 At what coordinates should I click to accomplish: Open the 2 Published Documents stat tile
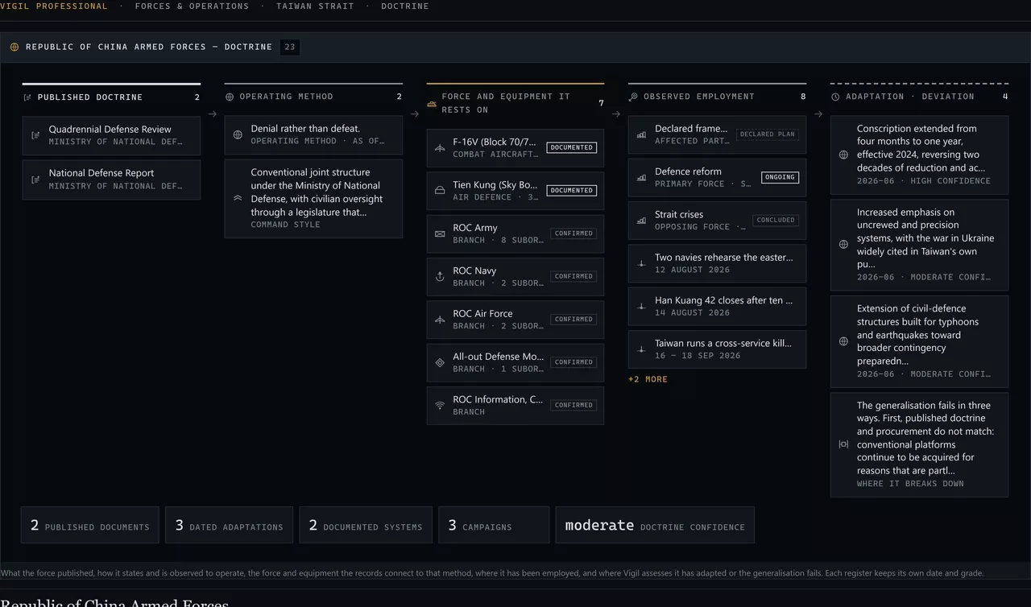pos(90,525)
